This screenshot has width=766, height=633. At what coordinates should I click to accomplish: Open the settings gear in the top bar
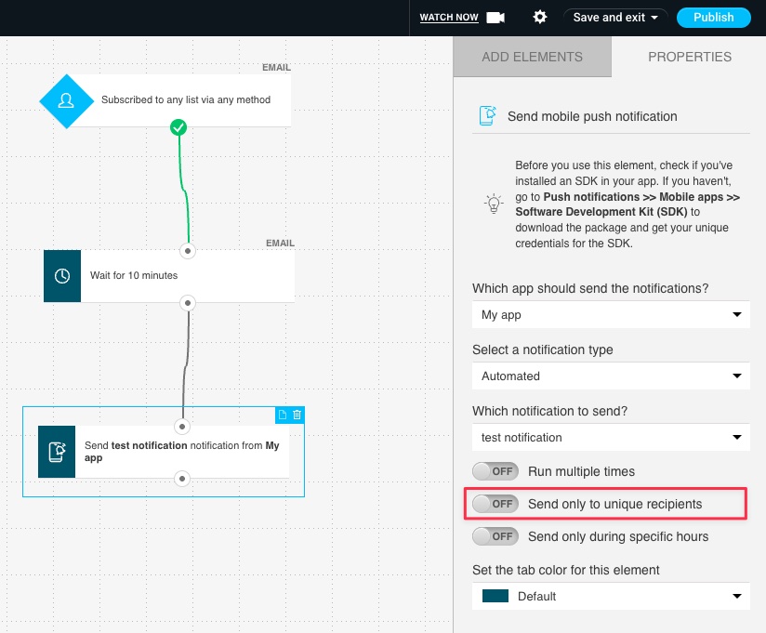pyautogui.click(x=539, y=17)
